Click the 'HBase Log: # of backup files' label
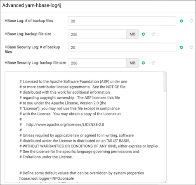The width and height of the screenshot is (196, 185). [29, 21]
